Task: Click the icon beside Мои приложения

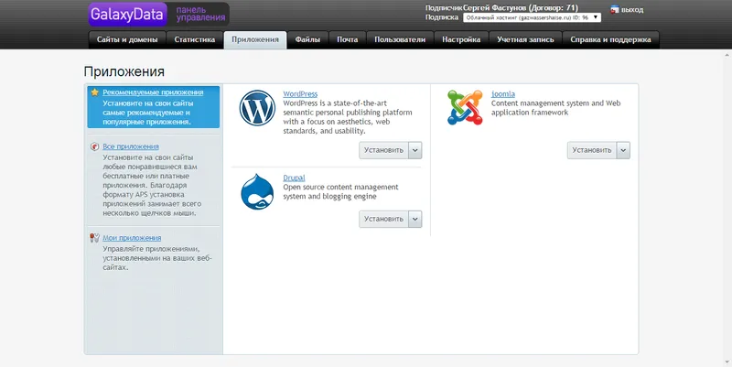Action: (95, 238)
